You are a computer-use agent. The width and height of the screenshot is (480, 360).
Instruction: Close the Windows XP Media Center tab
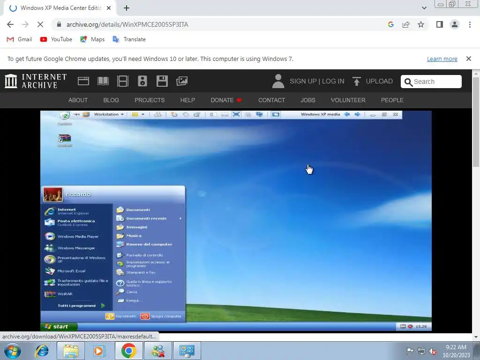pyautogui.click(x=109, y=8)
